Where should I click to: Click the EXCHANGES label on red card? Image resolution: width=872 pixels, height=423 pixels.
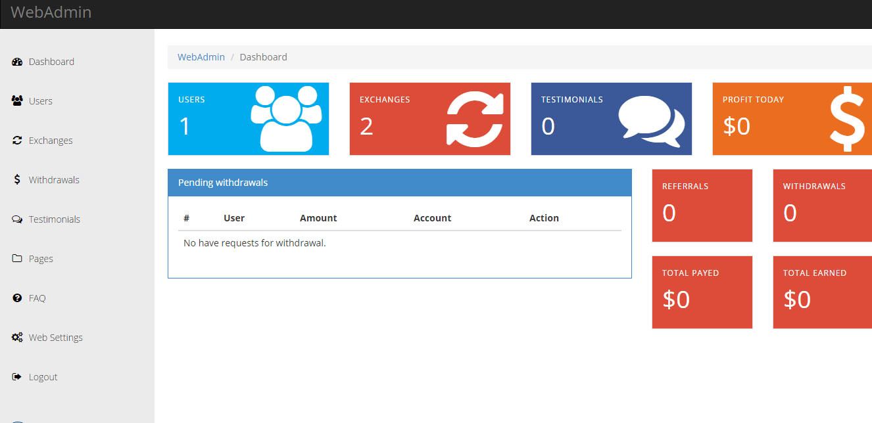click(385, 100)
